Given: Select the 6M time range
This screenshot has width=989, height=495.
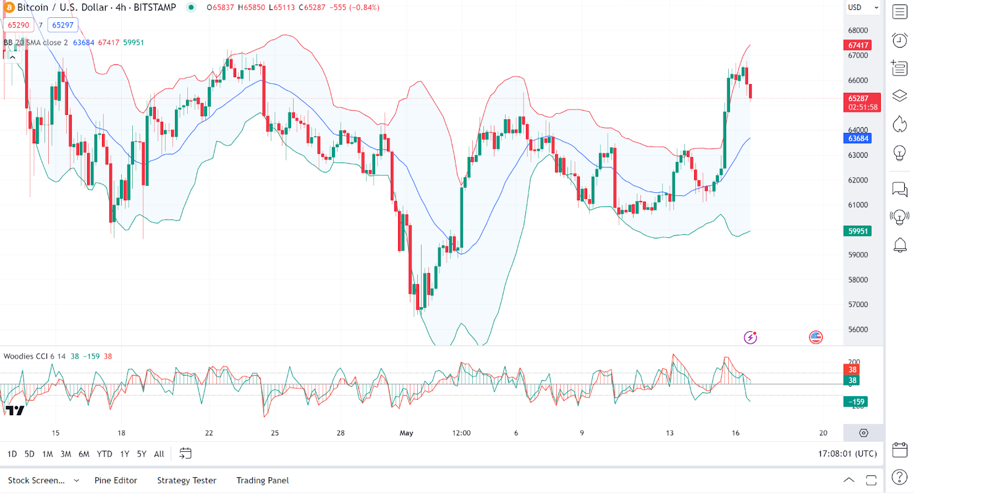Looking at the screenshot, I should coord(84,454).
